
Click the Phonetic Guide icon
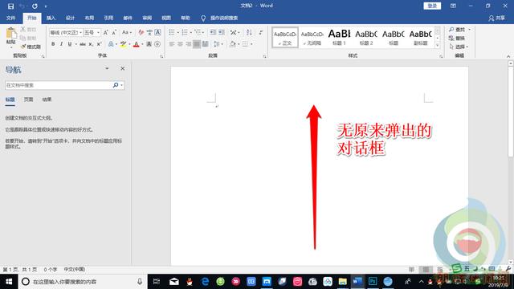pyautogui.click(x=149, y=32)
